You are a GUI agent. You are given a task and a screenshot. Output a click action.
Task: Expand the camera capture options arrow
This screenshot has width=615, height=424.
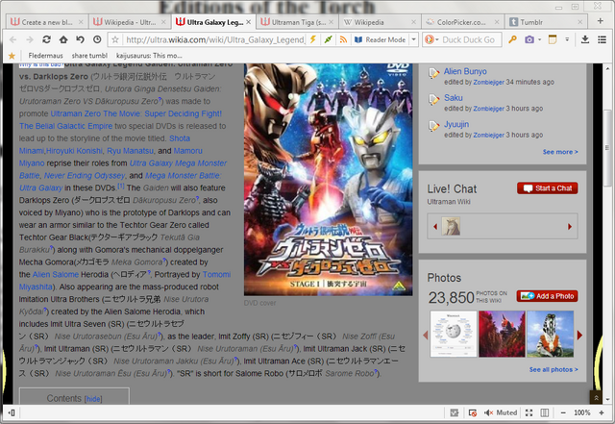(539, 39)
